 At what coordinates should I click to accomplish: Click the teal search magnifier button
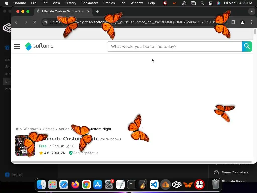click(247, 46)
